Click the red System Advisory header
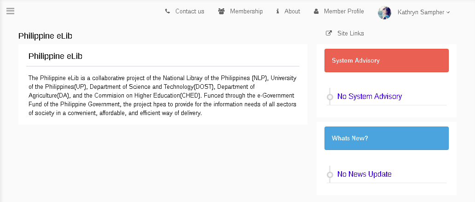This screenshot has height=202, width=475. (x=387, y=61)
